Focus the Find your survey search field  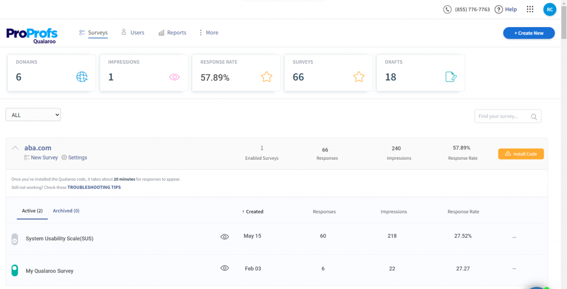[x=508, y=116]
